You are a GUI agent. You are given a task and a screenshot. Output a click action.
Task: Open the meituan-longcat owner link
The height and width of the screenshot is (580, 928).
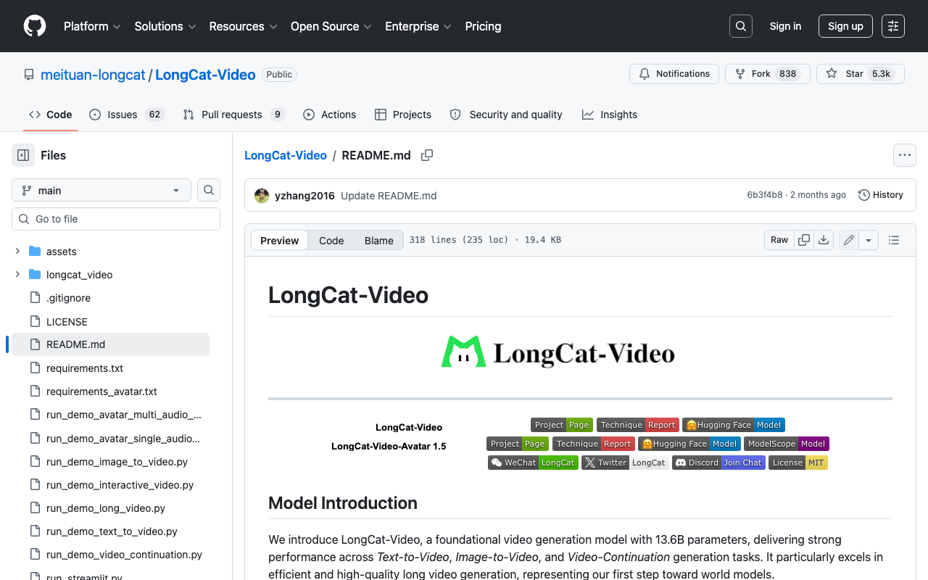pyautogui.click(x=93, y=75)
